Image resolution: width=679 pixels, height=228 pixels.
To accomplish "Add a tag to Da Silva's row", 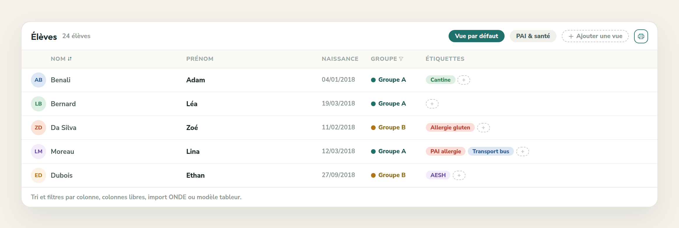I will pos(483,128).
